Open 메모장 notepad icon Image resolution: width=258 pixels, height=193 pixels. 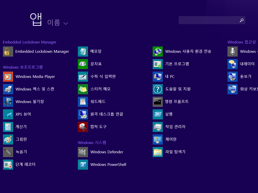click(x=83, y=52)
